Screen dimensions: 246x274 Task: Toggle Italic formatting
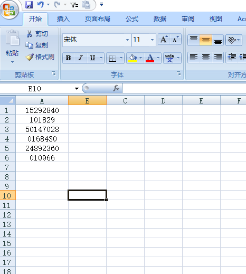[81, 58]
